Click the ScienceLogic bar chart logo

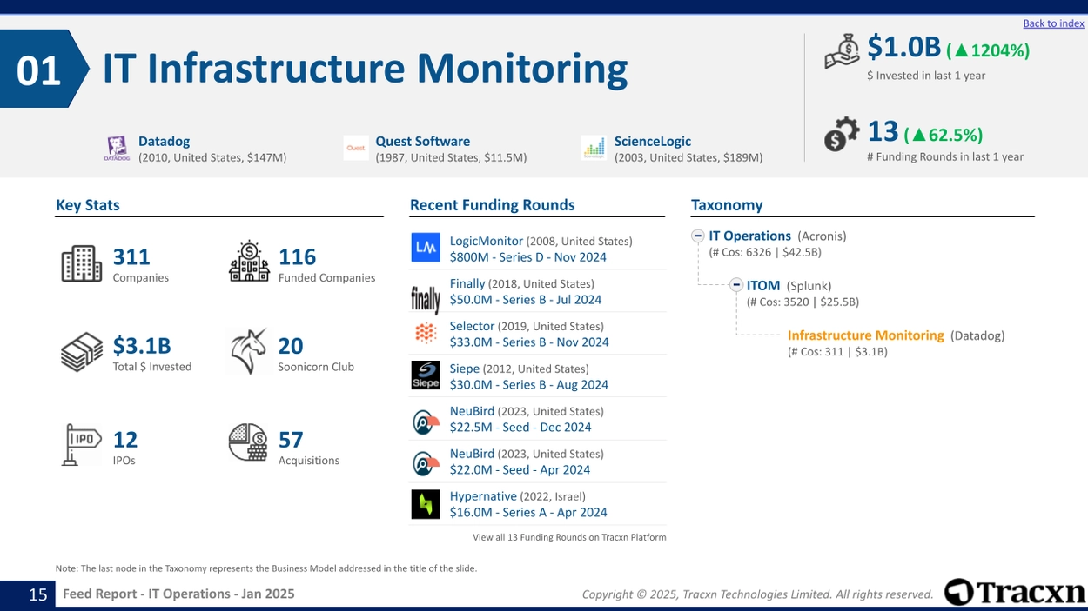coord(594,148)
